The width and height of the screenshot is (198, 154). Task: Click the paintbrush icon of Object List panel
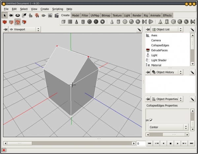click(192, 29)
